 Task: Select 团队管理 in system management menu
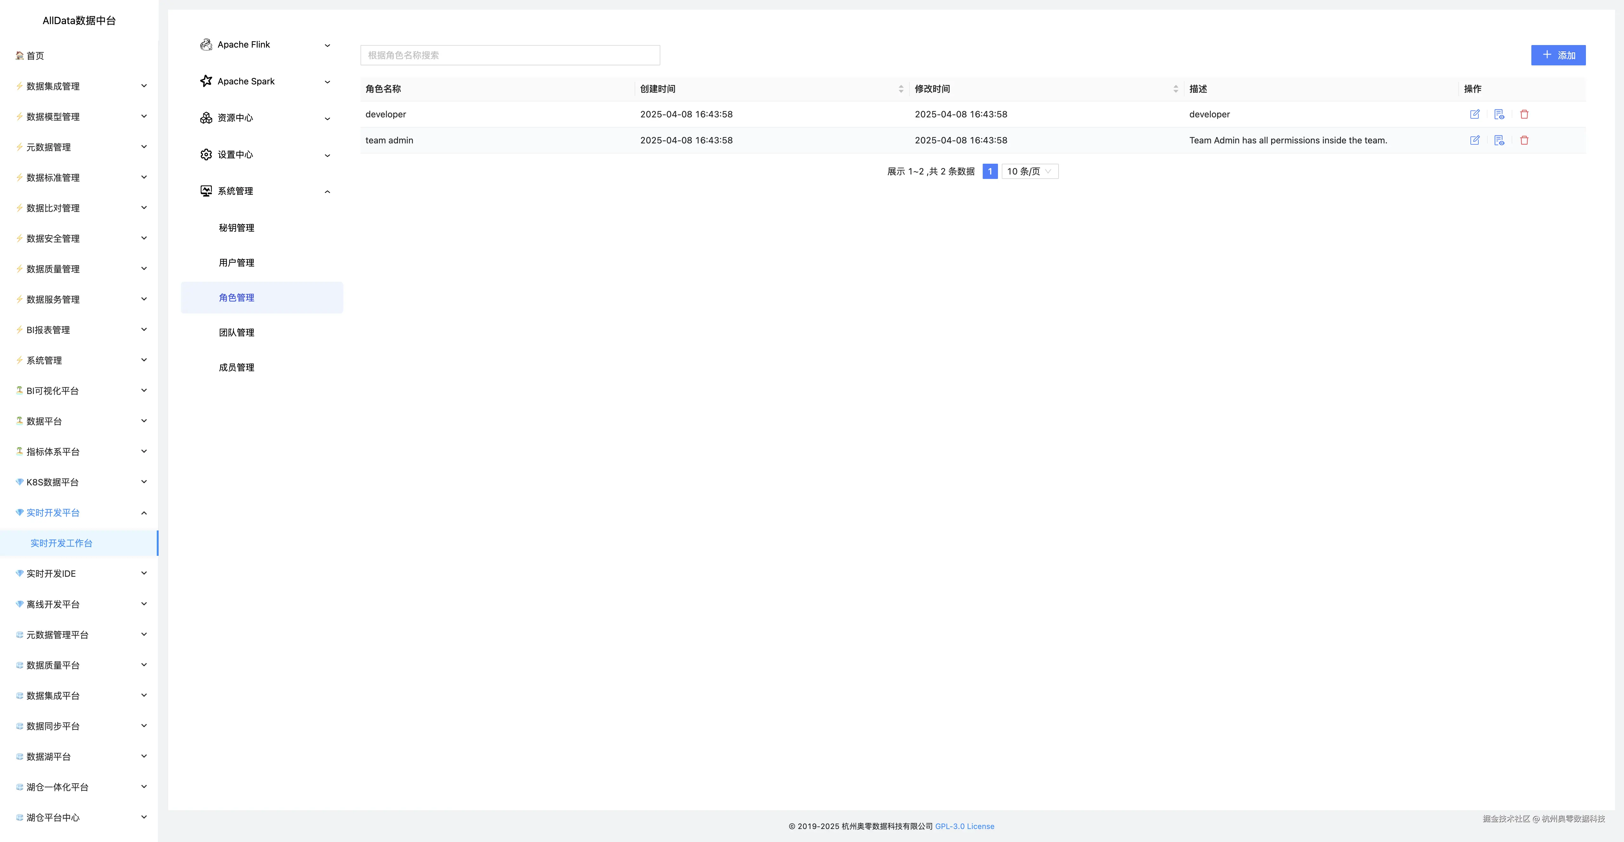click(236, 333)
